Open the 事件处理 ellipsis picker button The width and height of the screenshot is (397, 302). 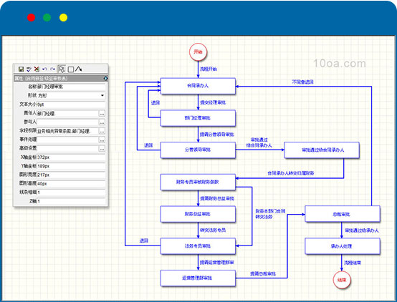tap(102, 140)
